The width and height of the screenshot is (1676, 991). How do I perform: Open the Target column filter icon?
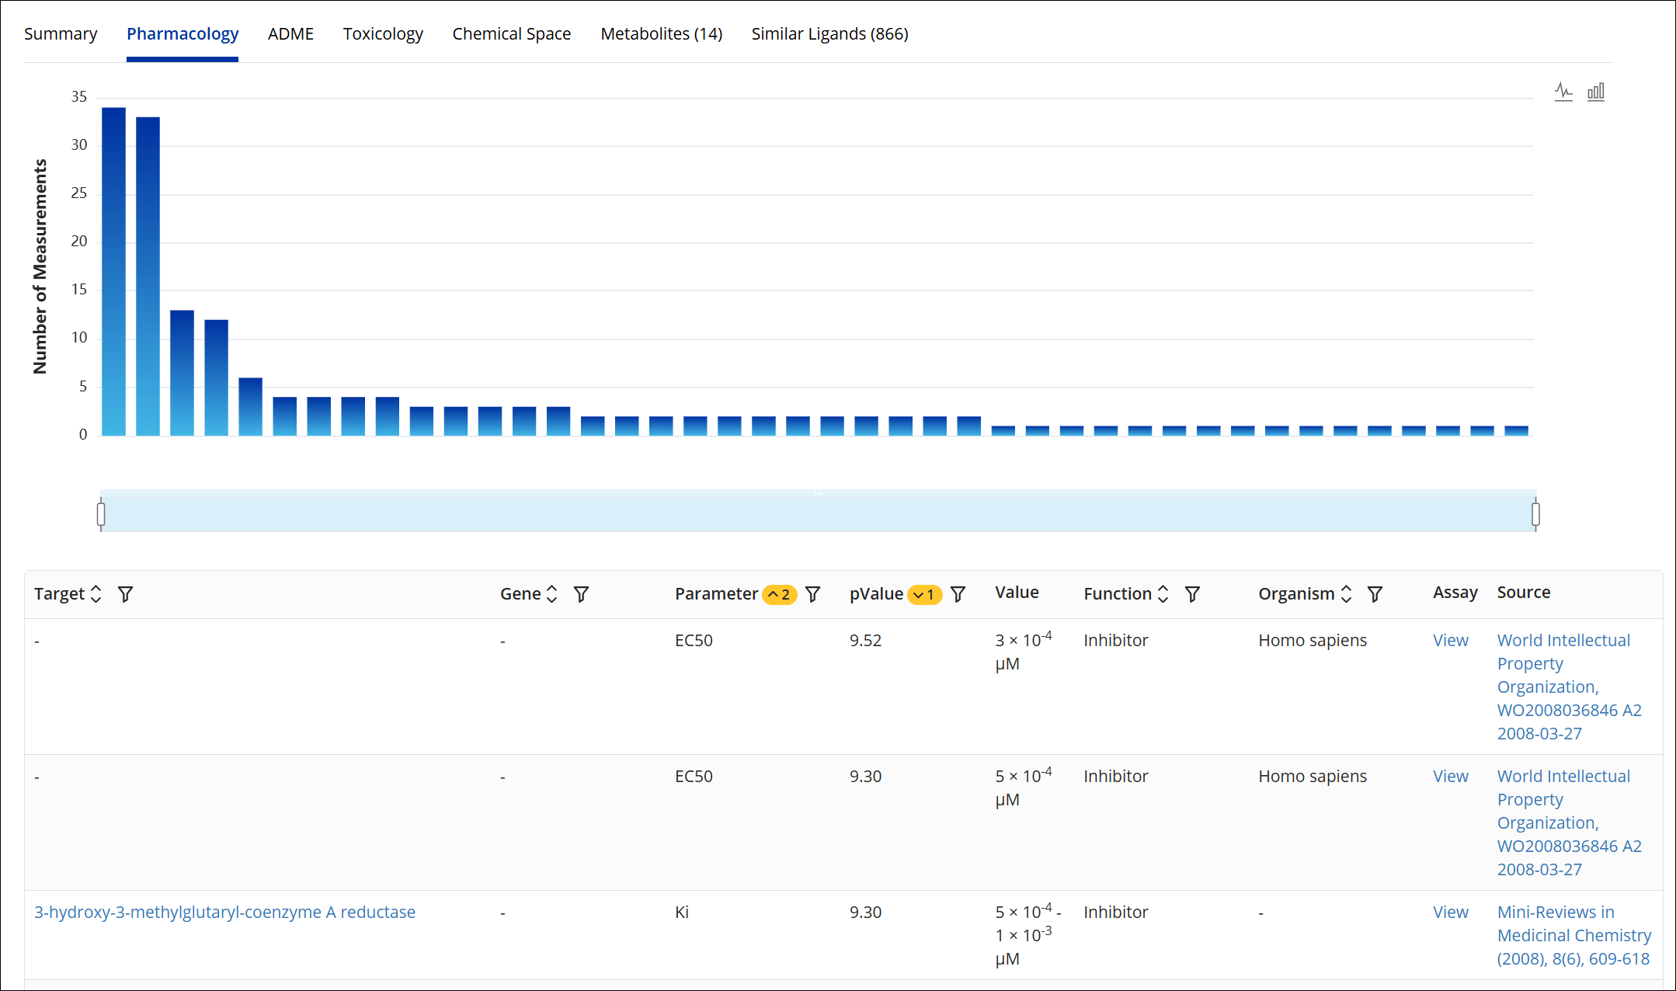coord(125,594)
